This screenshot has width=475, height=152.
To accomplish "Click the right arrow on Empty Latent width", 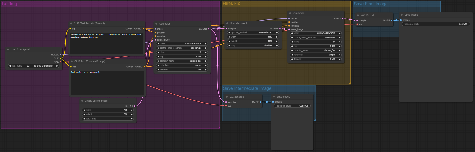I will click(x=131, y=110).
